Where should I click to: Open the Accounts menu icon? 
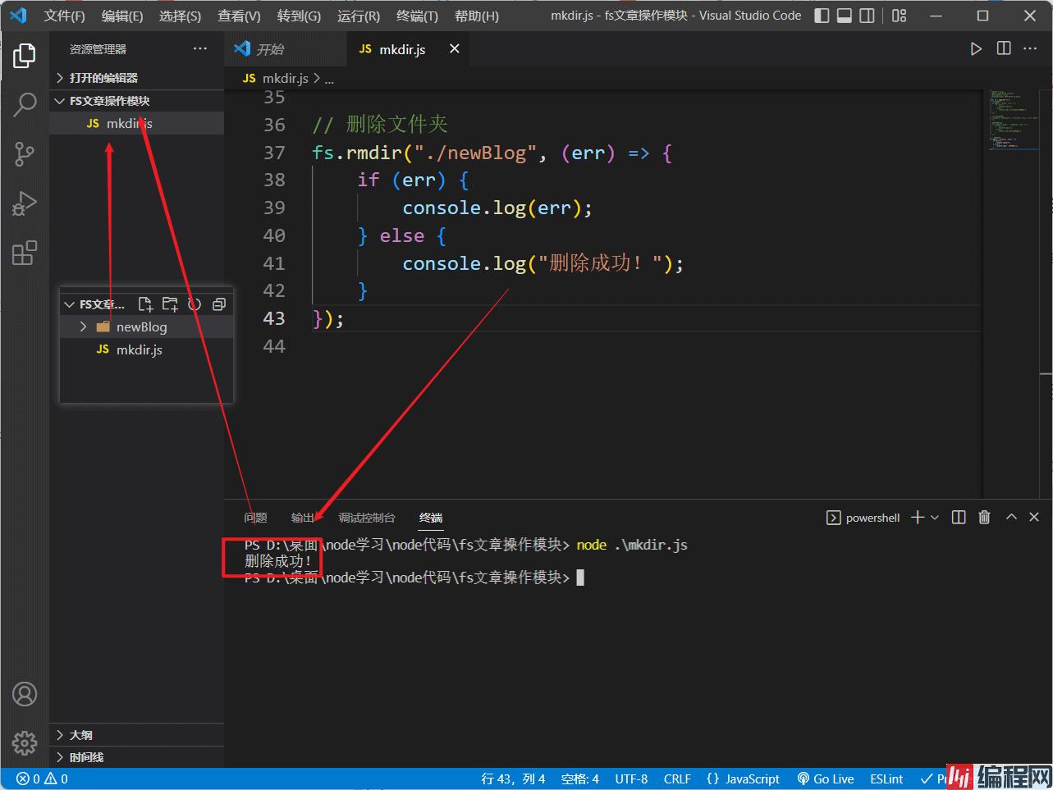point(25,694)
